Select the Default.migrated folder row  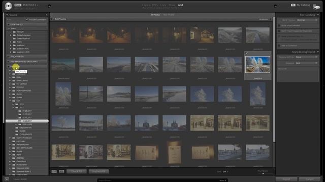(x=27, y=35)
